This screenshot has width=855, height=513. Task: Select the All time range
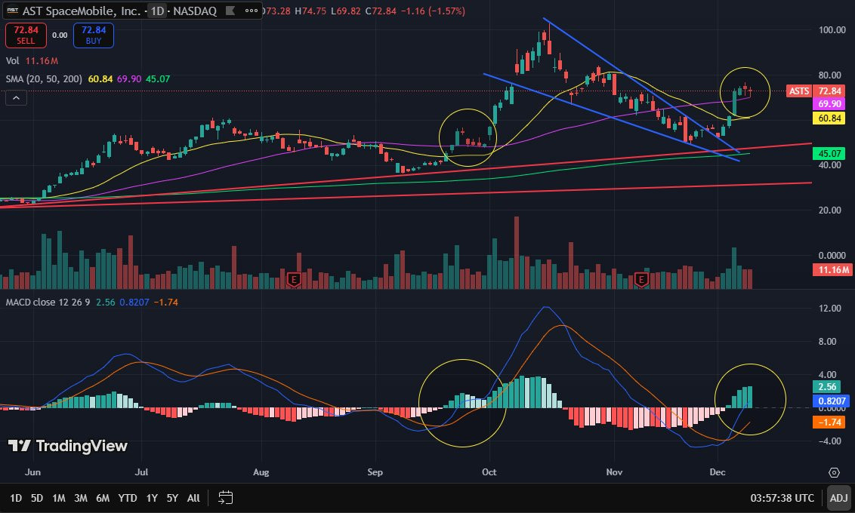193,498
